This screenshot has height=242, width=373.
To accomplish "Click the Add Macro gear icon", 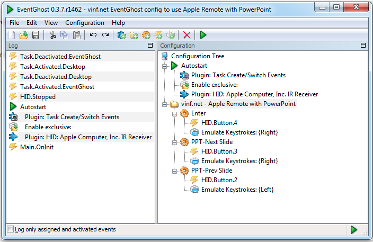I will coord(146,35).
